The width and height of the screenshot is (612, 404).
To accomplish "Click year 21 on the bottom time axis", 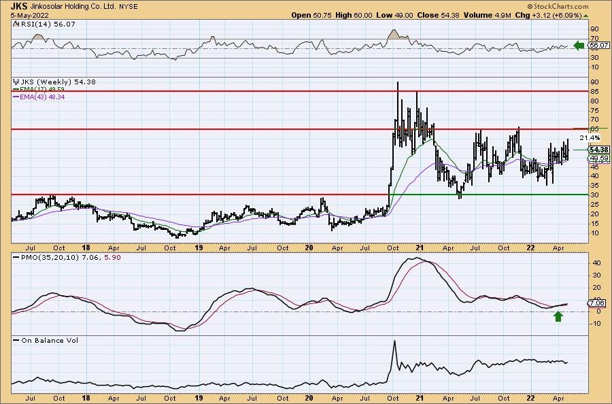I will tap(420, 398).
